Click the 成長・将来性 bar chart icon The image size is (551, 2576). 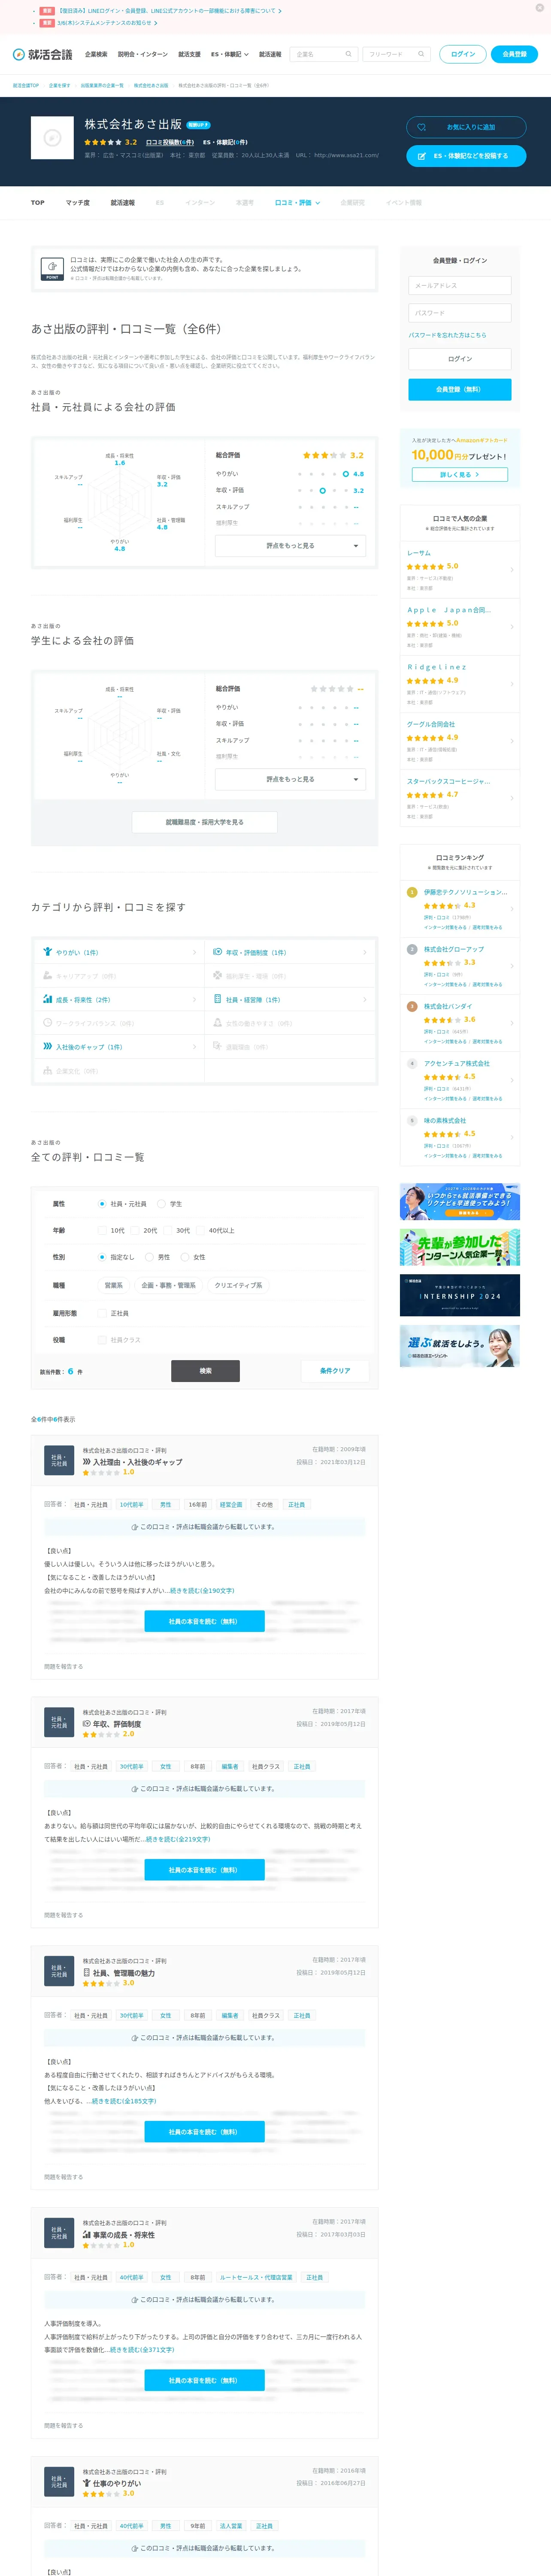[47, 999]
